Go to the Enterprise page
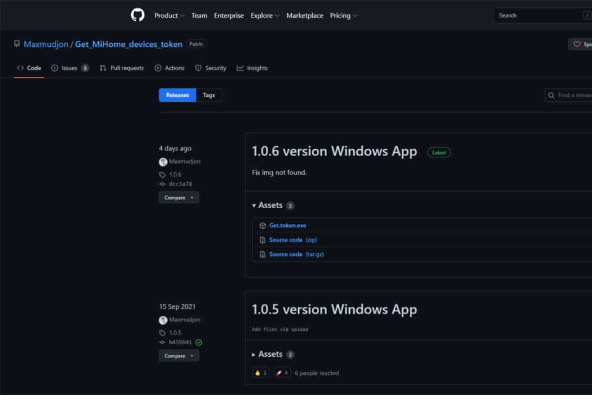The image size is (592, 395). [229, 16]
